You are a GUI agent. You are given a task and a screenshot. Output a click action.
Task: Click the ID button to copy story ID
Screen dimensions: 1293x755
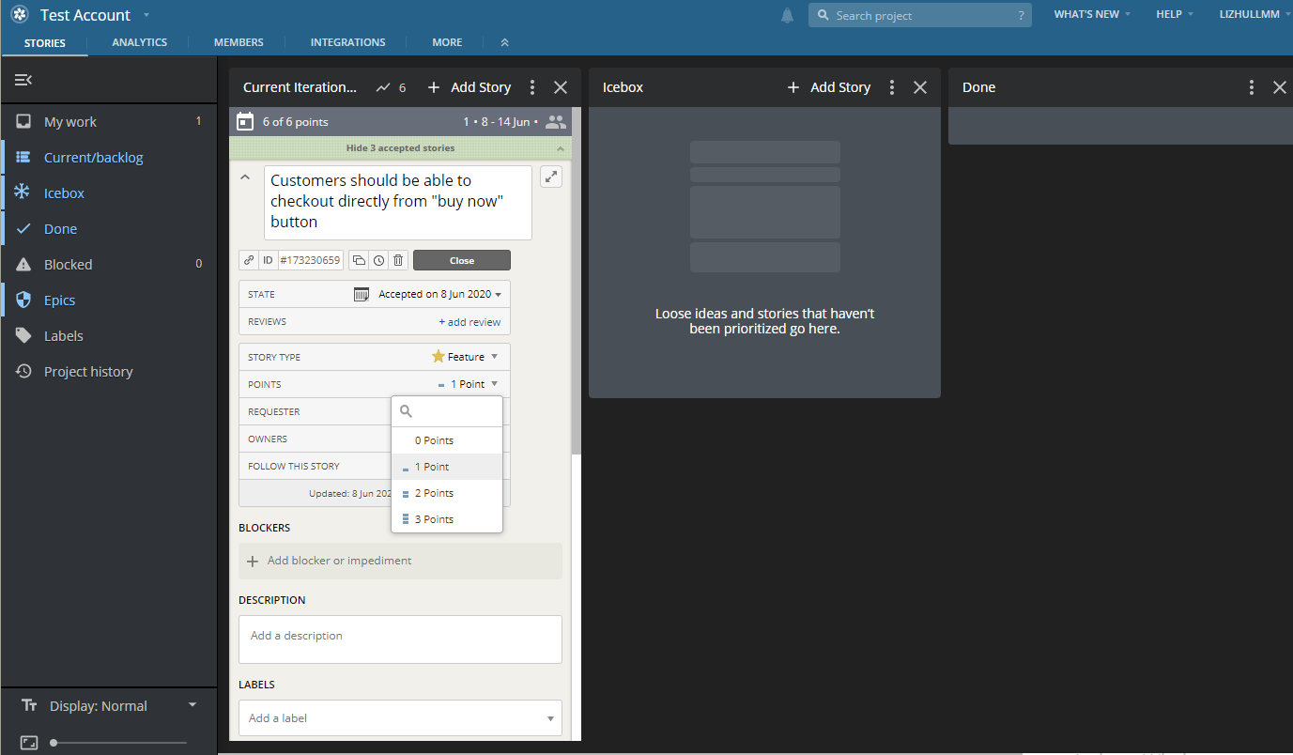tap(268, 260)
